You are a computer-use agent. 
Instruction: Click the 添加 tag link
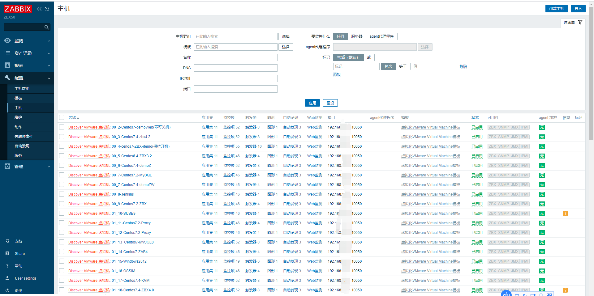click(x=337, y=74)
